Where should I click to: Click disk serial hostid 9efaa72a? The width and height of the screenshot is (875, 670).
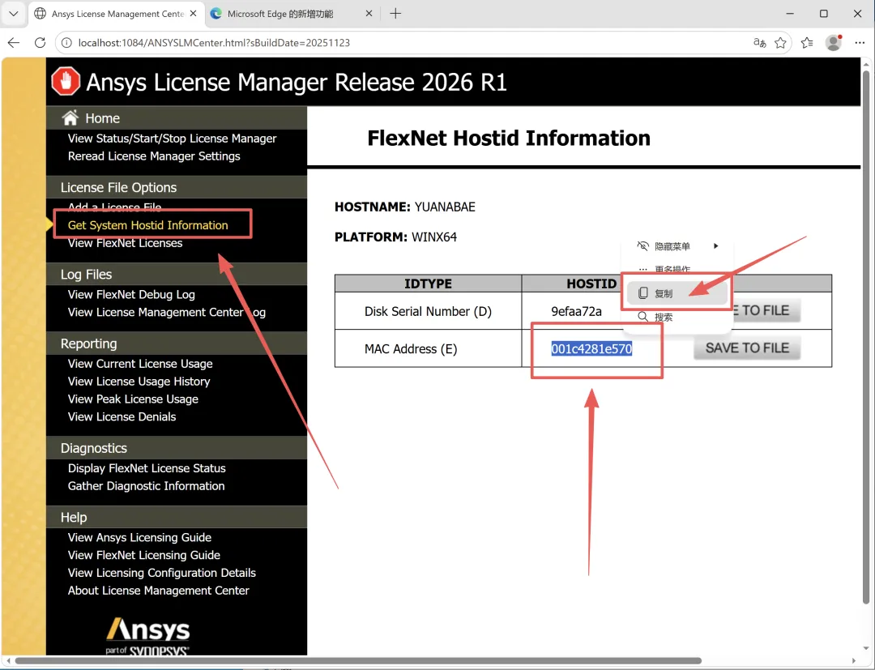(x=577, y=311)
